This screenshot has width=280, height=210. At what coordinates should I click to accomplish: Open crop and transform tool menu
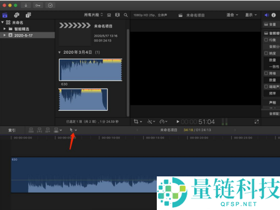(138, 122)
